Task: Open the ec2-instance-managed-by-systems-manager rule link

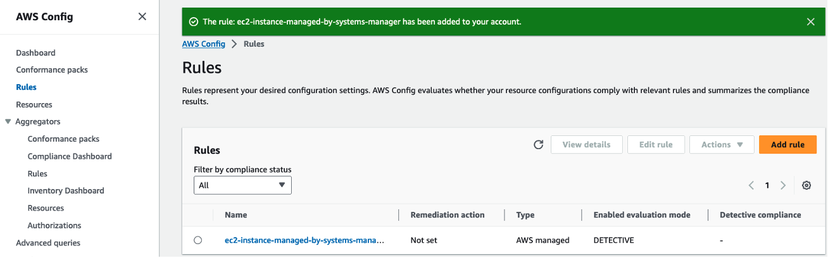Action: [304, 240]
